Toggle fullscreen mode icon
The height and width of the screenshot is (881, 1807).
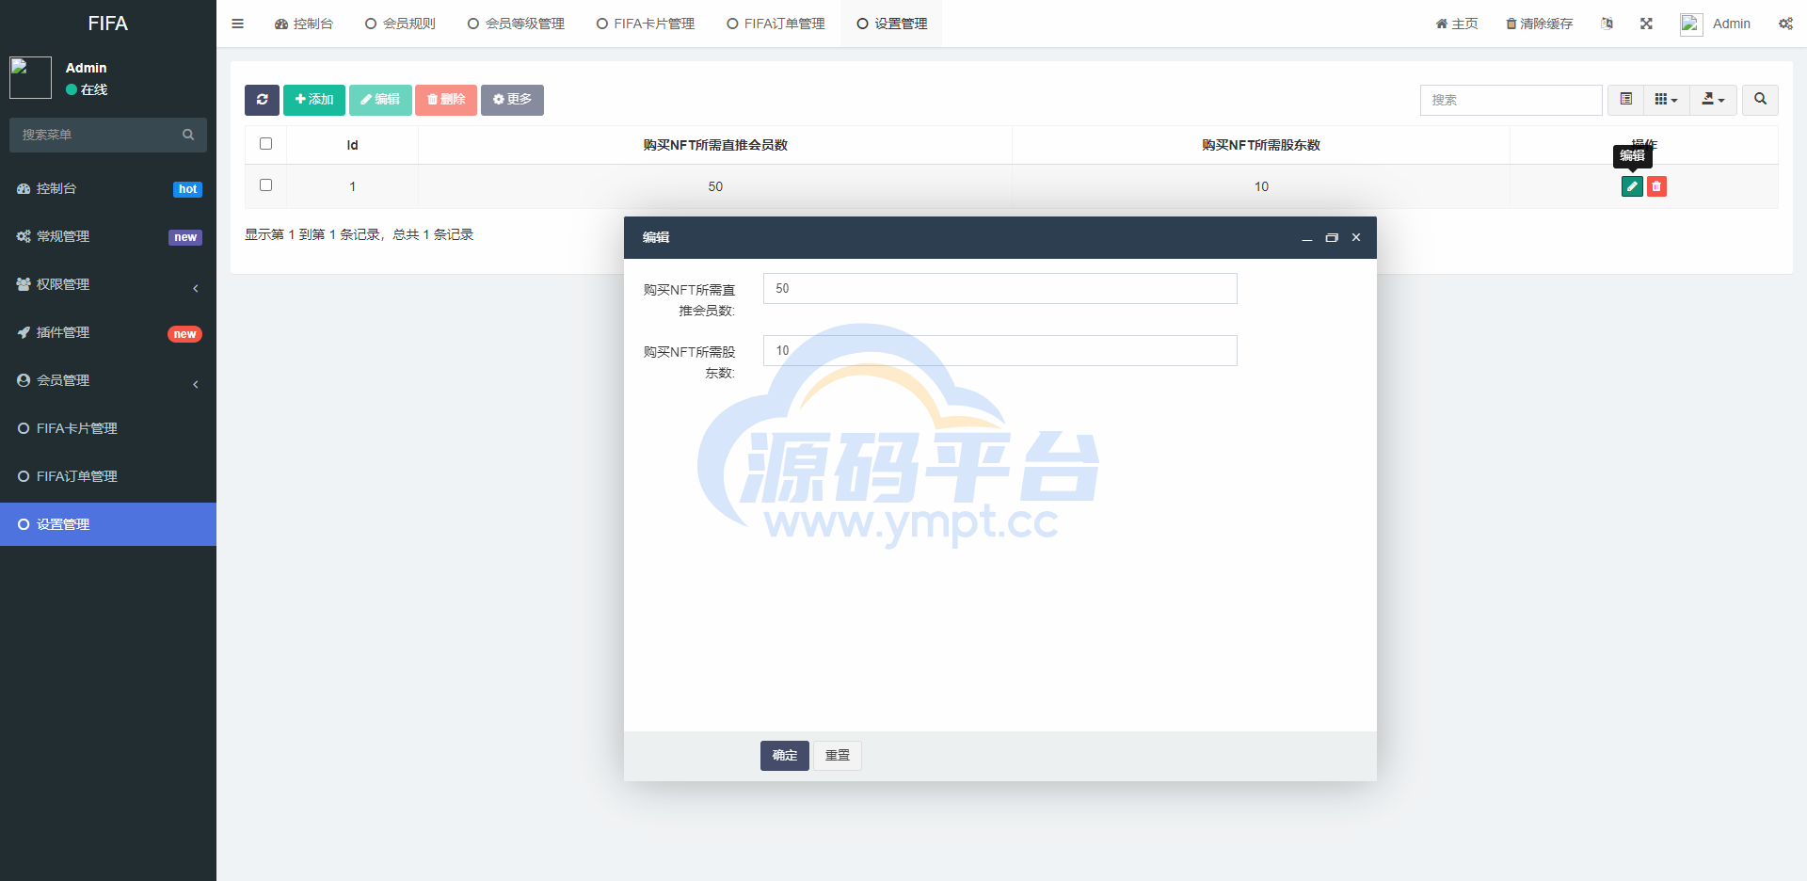pyautogui.click(x=1646, y=24)
